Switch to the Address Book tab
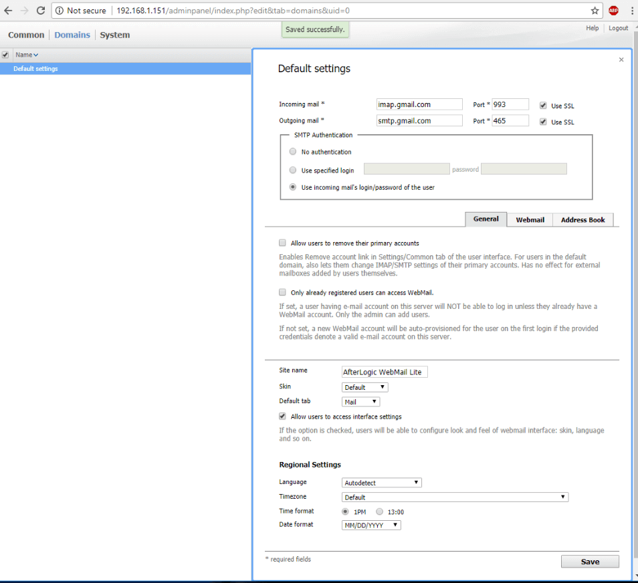Image resolution: width=638 pixels, height=583 pixels. coord(582,220)
